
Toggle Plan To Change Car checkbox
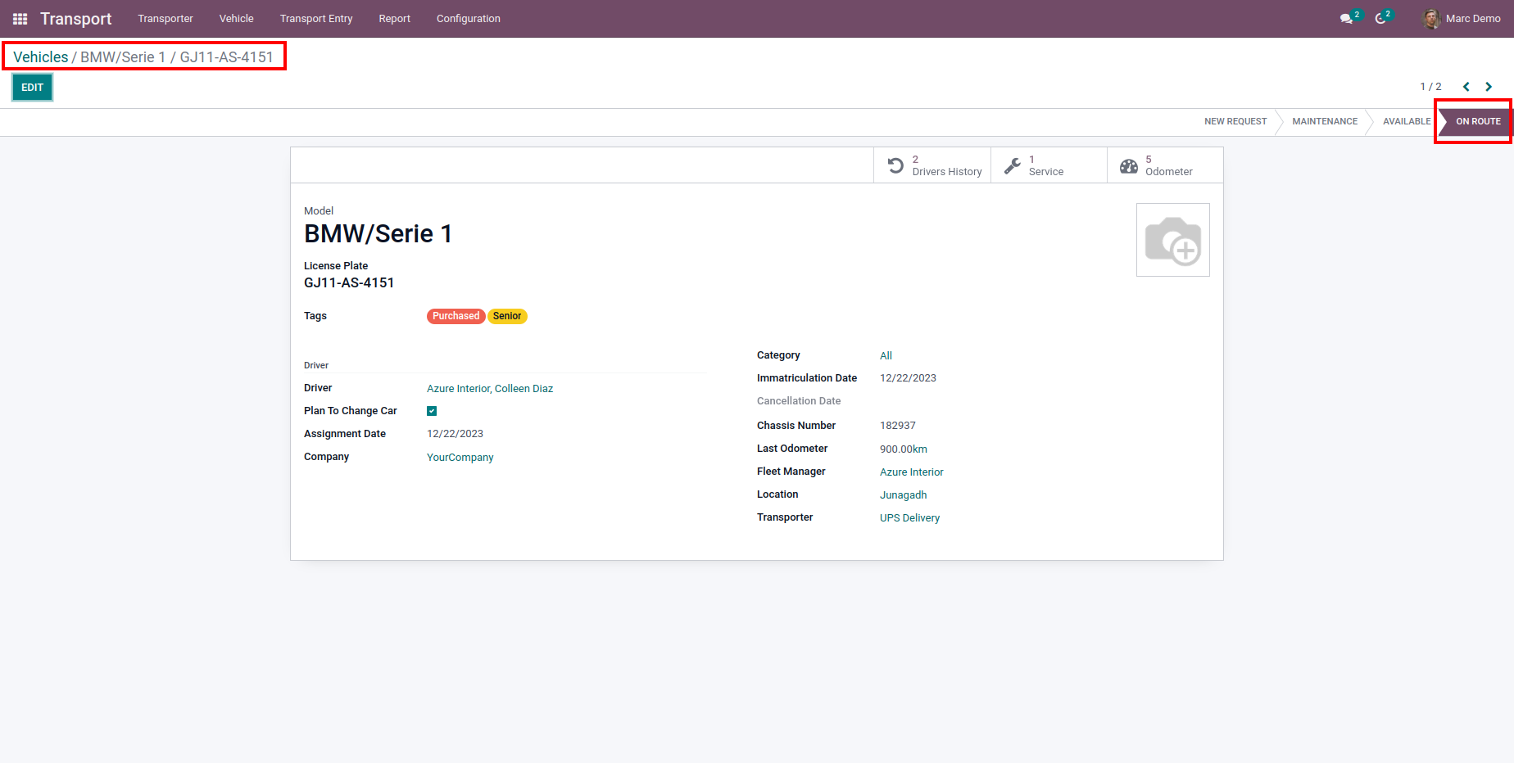click(x=432, y=411)
